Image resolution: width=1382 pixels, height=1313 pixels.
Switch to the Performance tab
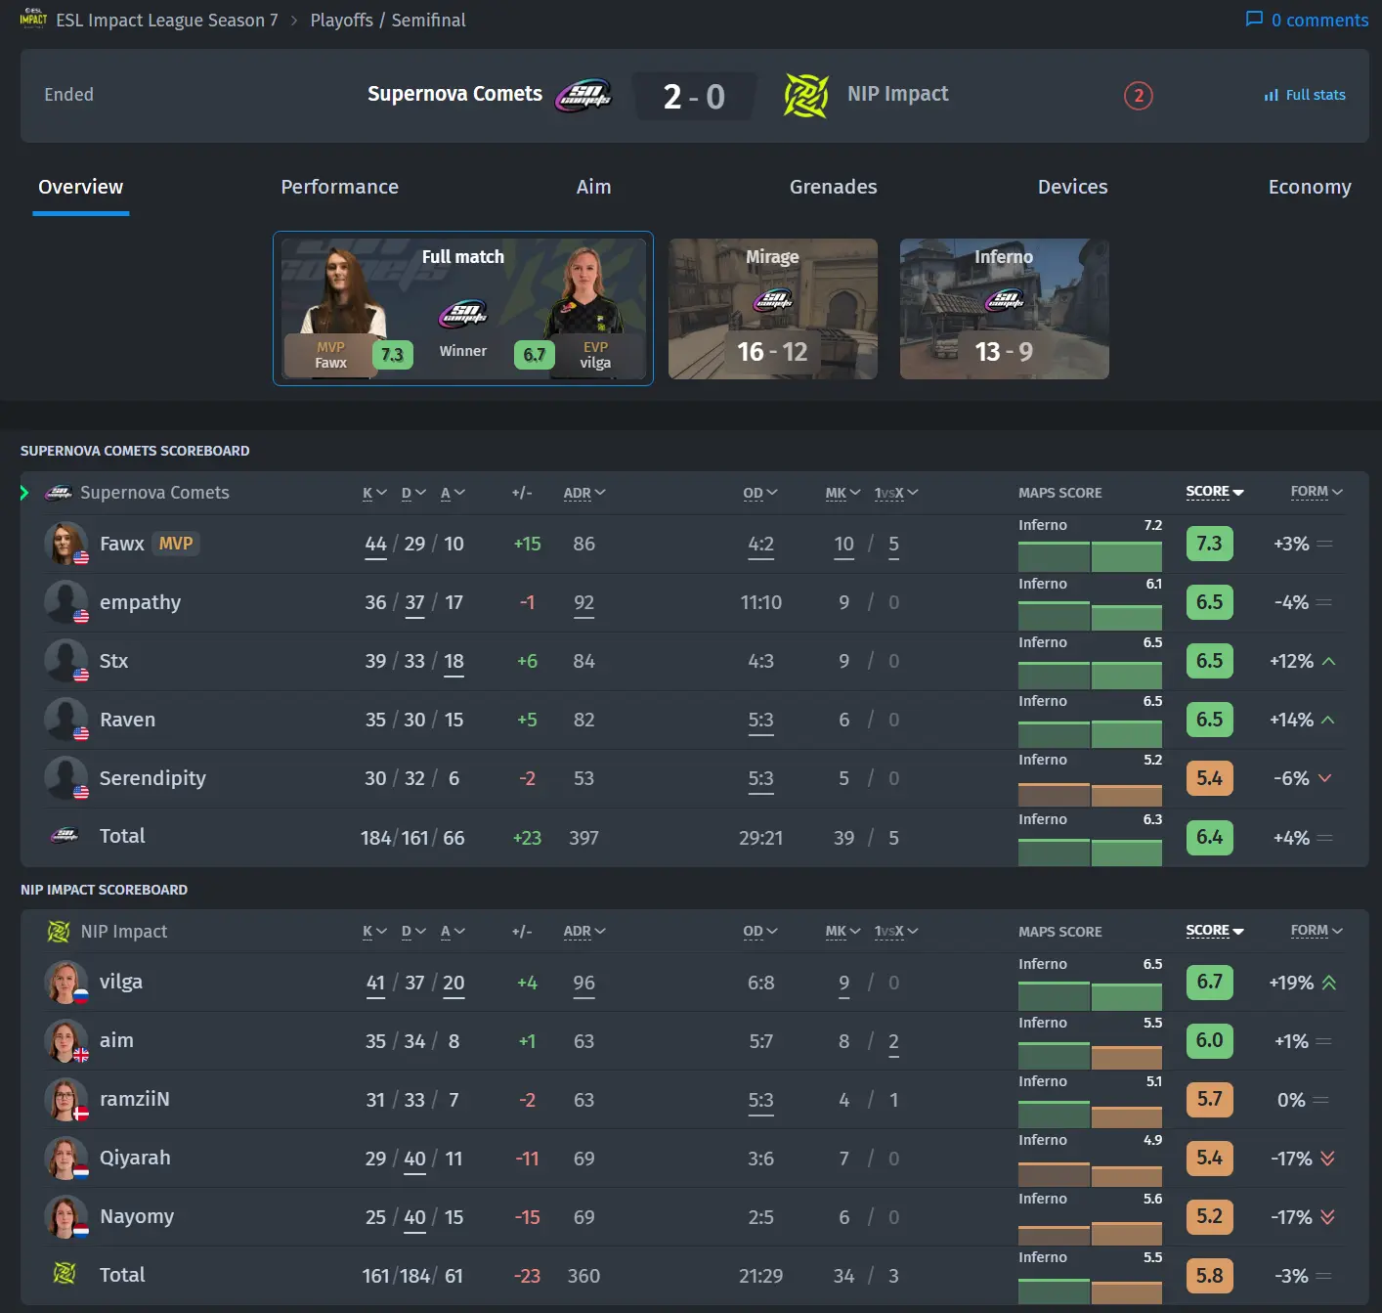340,187
